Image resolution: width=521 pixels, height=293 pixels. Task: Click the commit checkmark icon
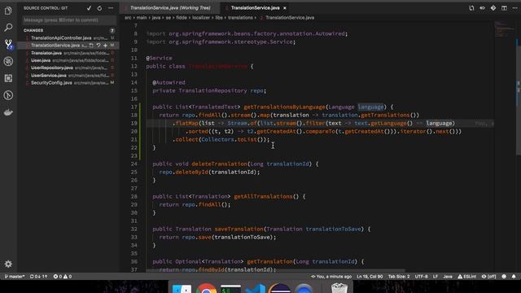tap(89, 8)
